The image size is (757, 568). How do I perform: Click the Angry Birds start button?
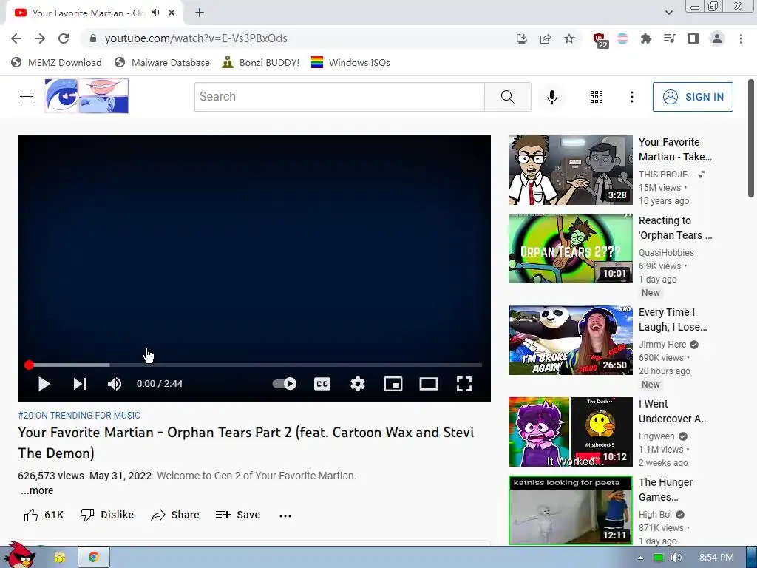(20, 555)
